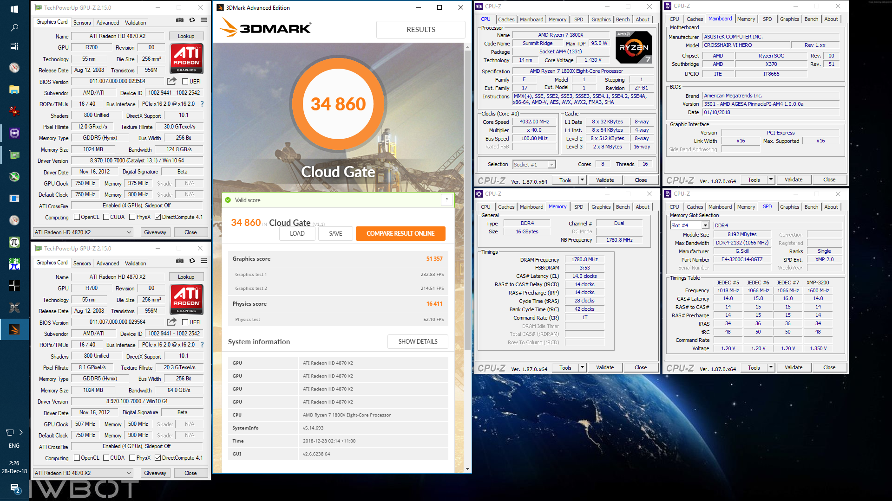Refresh bottom GPU-Z using refresh icon
The image size is (892, 501).
click(x=192, y=261)
